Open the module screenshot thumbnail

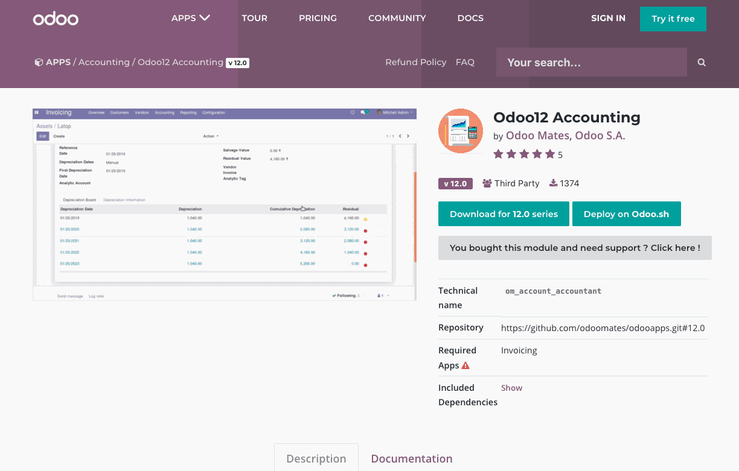(x=225, y=204)
